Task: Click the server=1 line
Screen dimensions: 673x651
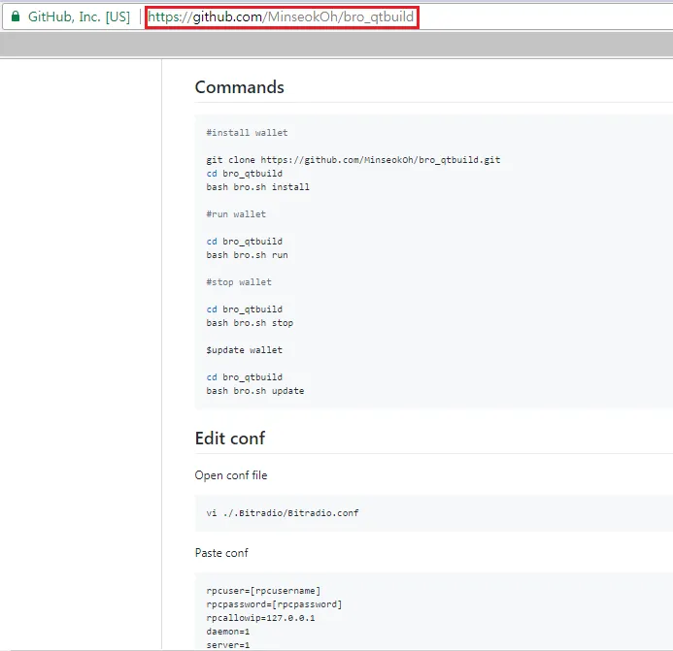Action: pos(228,645)
